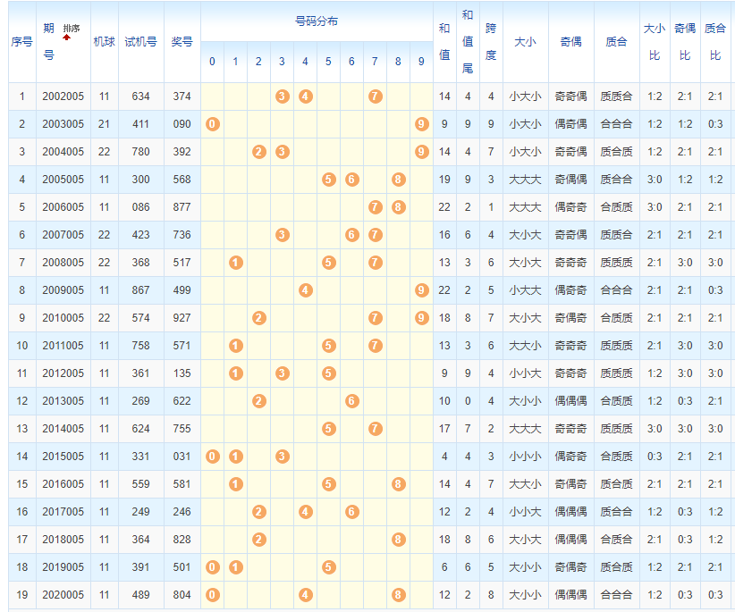Viewport: 735px width, 612px height.
Task: Click the digit 5 column header under 号码分布
Action: (x=328, y=62)
